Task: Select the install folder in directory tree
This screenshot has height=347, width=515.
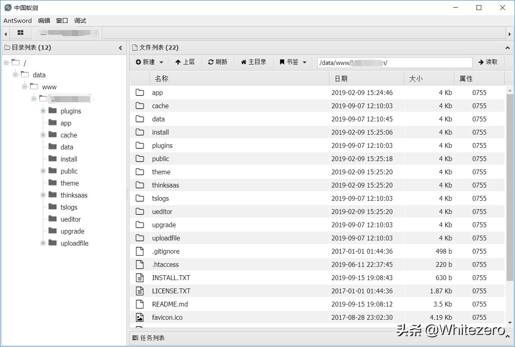Action: point(69,159)
